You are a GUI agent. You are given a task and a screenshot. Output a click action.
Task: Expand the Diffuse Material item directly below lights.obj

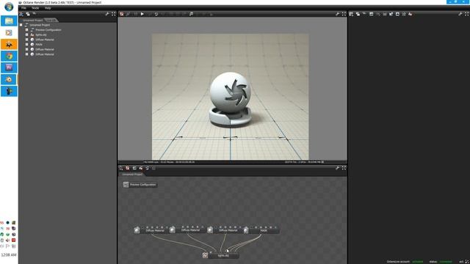(26, 40)
